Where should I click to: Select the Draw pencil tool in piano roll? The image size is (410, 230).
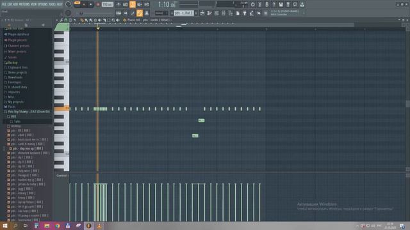[82, 20]
